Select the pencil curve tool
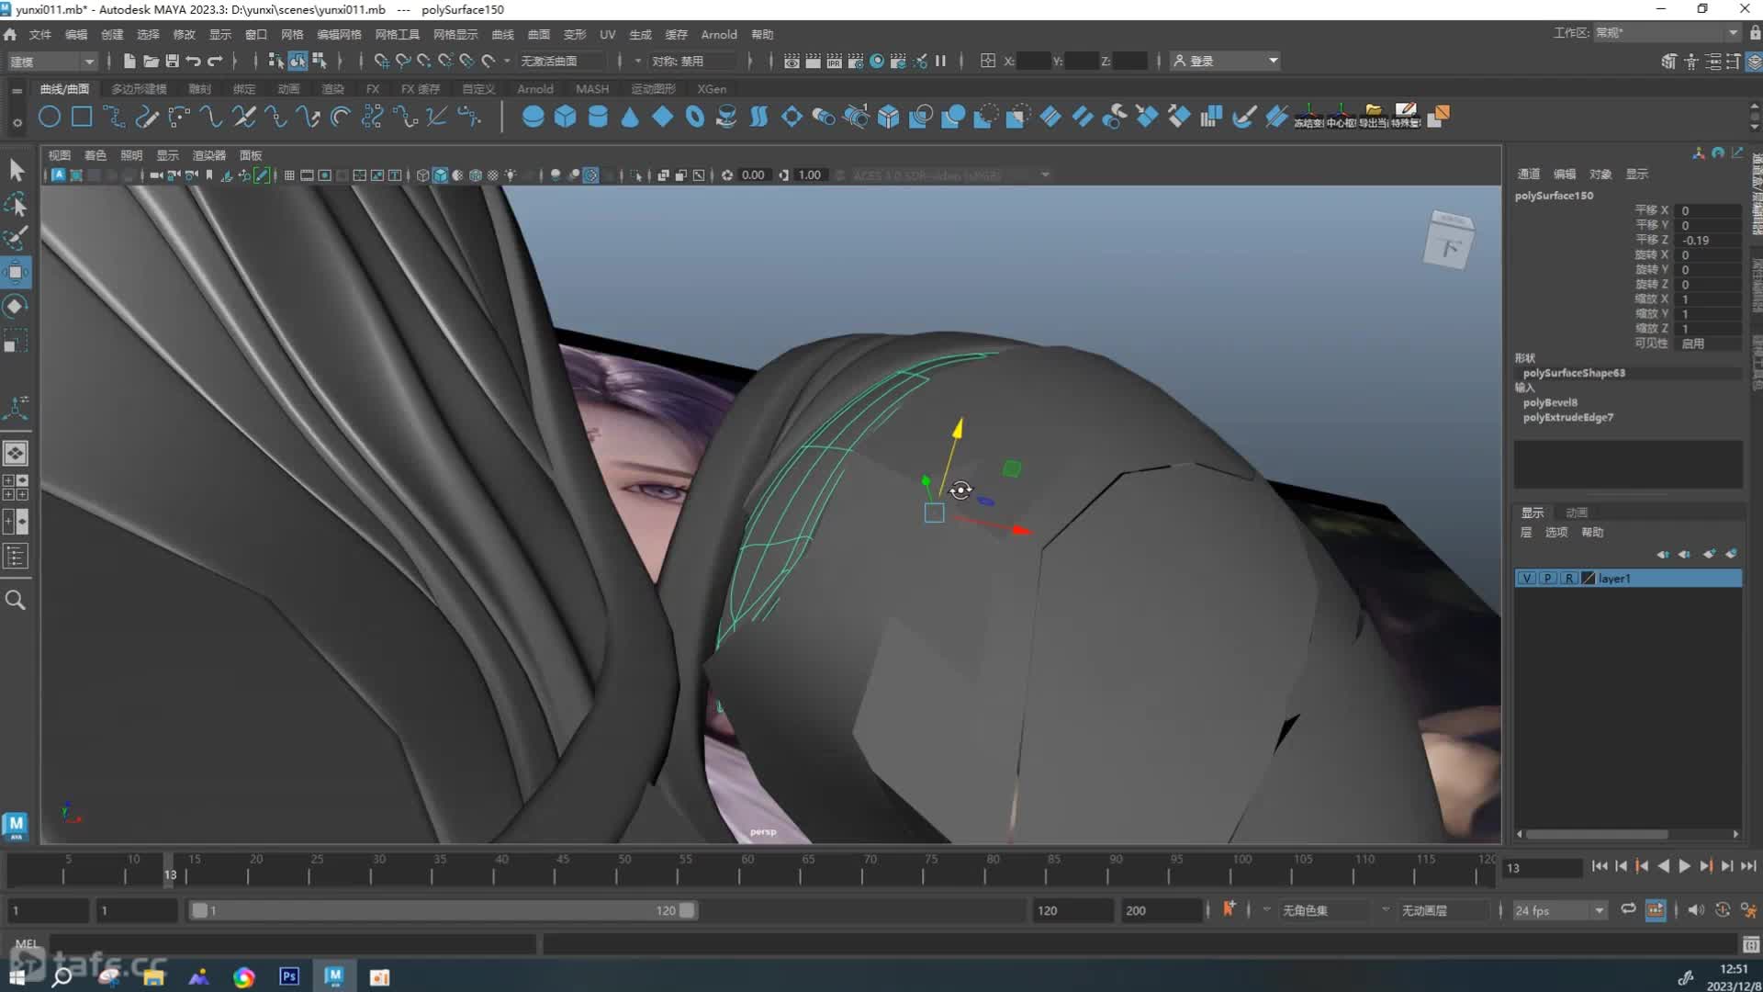Screen dimensions: 1763x992 (x=146, y=117)
